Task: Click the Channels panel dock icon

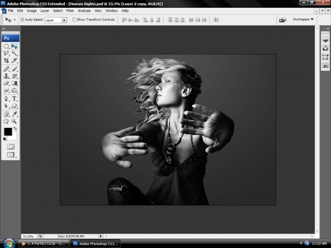Action: point(325,48)
